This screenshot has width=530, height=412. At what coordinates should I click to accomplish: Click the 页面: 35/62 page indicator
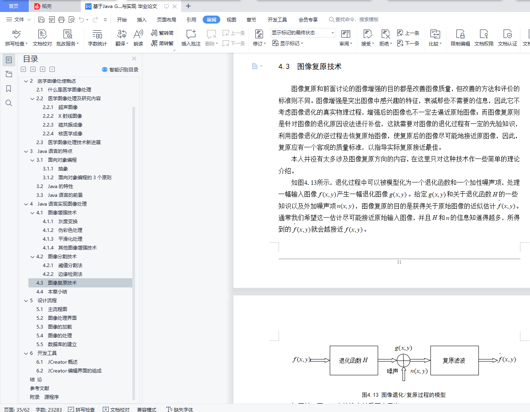[x=17, y=409]
